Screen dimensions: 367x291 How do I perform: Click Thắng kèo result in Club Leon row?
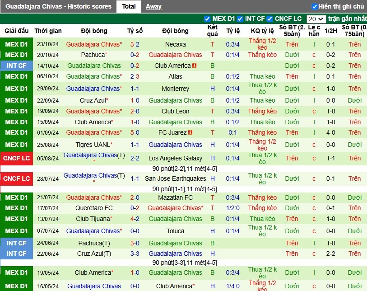point(262,111)
